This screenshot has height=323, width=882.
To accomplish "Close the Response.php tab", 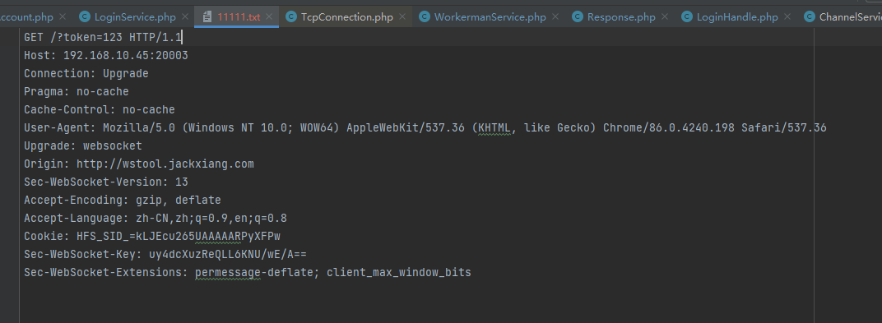I will [666, 17].
